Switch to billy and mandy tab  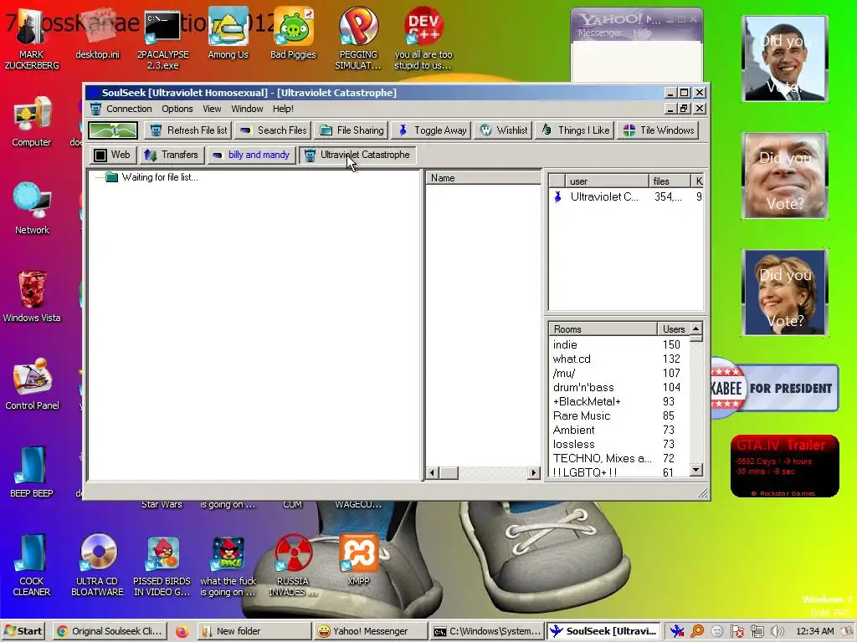251,155
